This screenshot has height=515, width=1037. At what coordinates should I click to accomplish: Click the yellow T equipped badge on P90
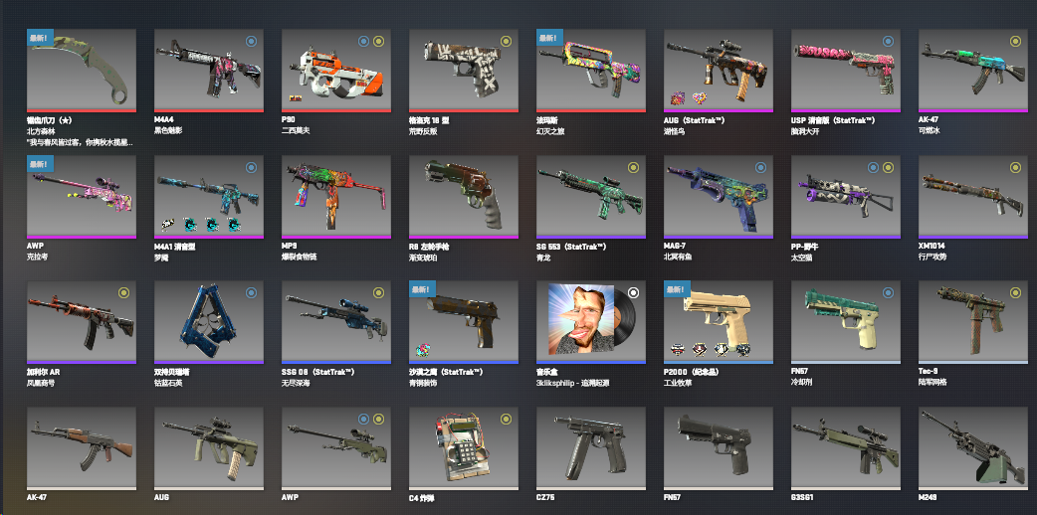(x=378, y=41)
